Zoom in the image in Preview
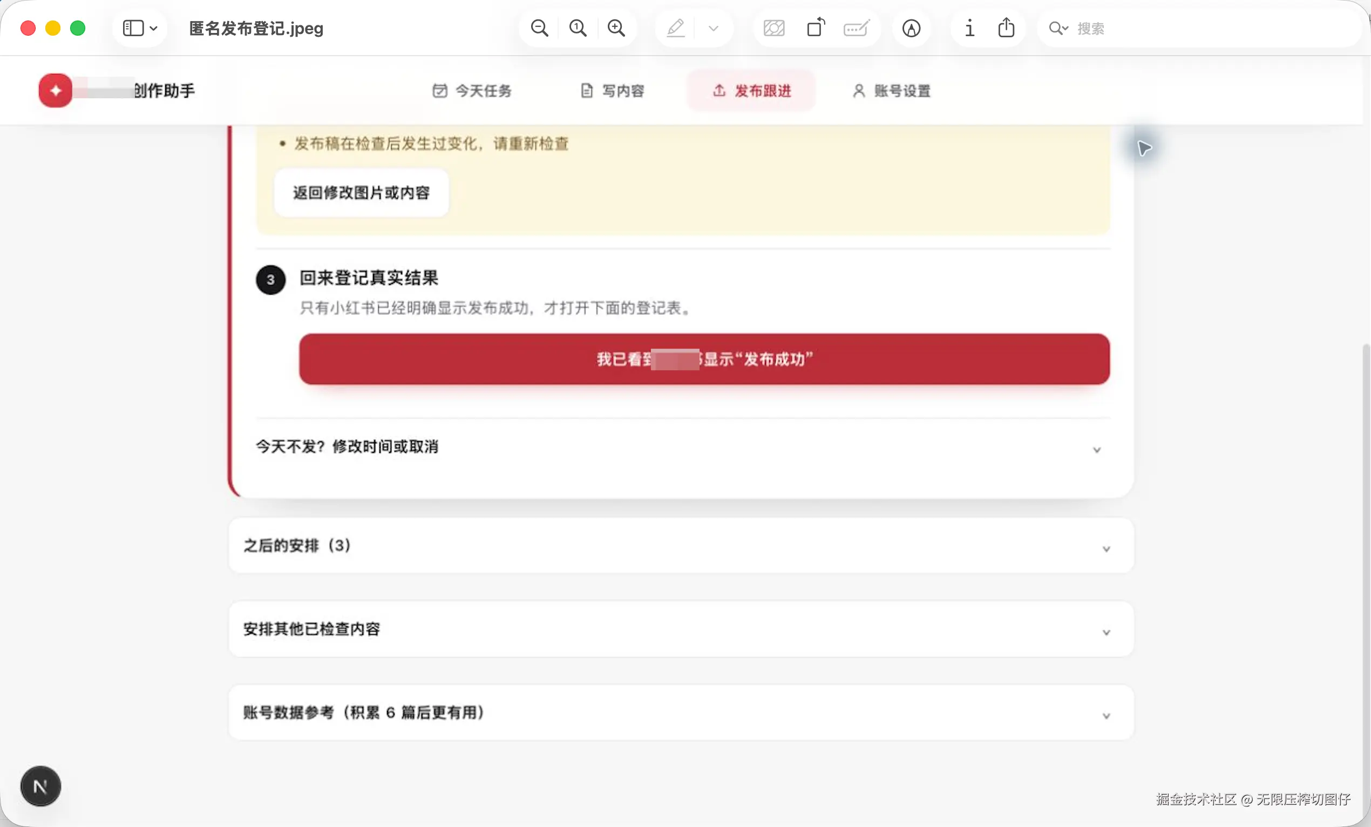Screen dimensions: 1371x827 [616, 28]
